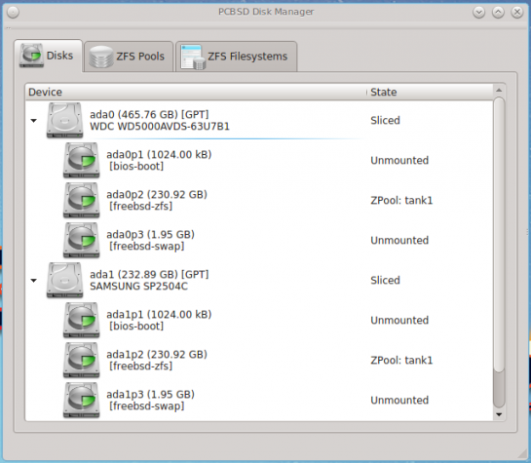Click the ada1p1 bios-boot partition icon
The height and width of the screenshot is (463, 531).
pyautogui.click(x=81, y=320)
